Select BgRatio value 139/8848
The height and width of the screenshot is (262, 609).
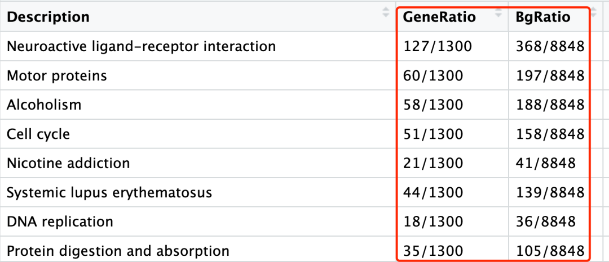pos(550,192)
